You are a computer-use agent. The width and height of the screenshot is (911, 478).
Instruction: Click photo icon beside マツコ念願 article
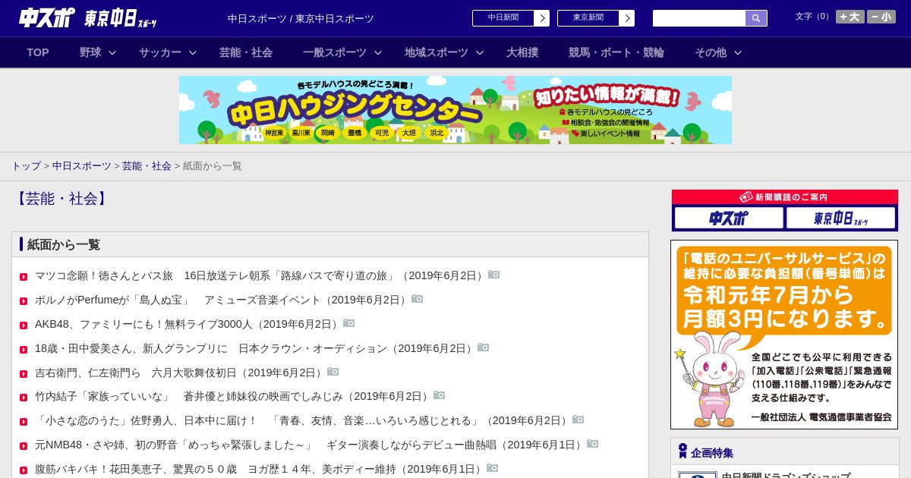(493, 275)
